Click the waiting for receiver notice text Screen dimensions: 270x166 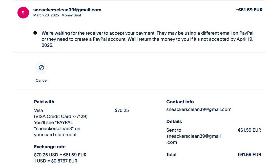(x=148, y=39)
